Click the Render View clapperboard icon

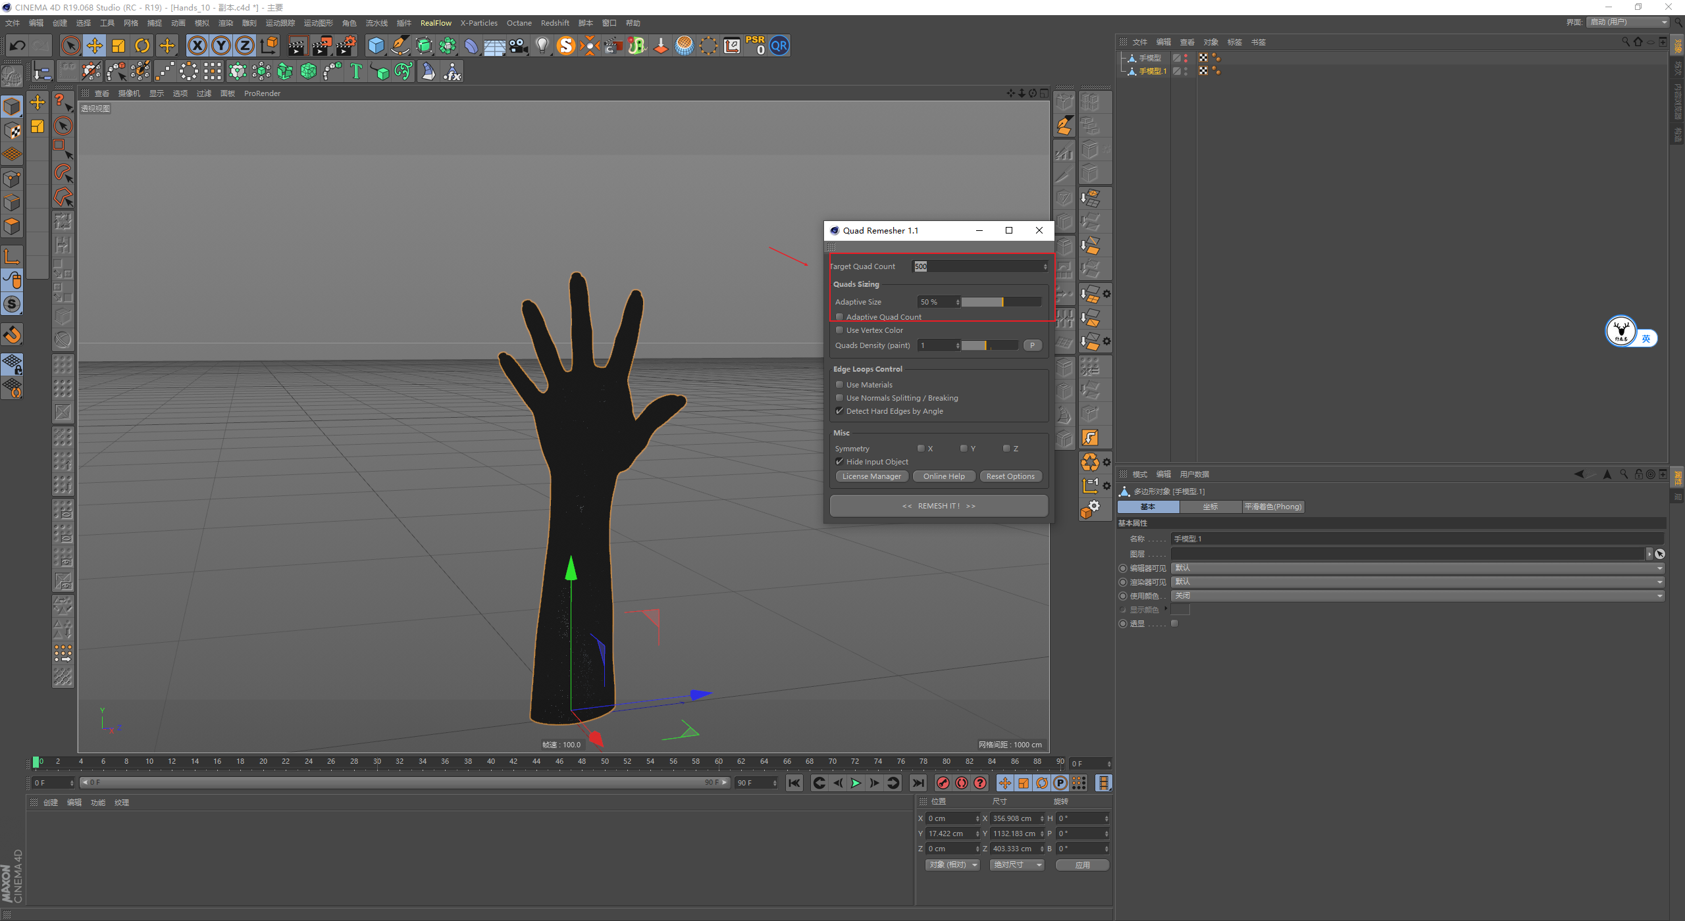point(297,45)
